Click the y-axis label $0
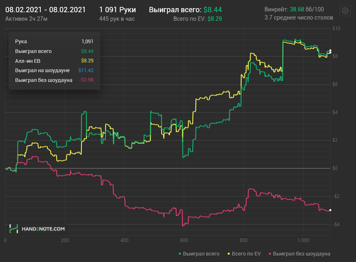356x262 pixels. [335, 168]
